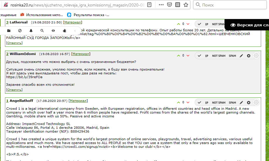
Task: Open comment number 2 link
Action: pos(7,54)
